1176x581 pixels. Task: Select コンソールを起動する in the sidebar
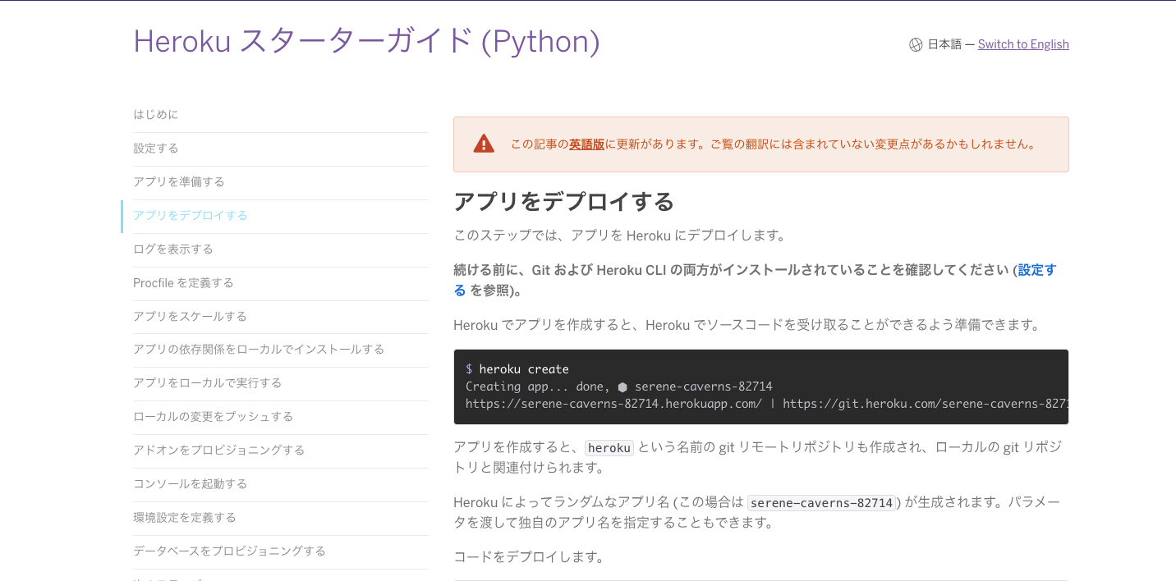pyautogui.click(x=191, y=483)
